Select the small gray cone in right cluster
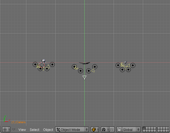170x133 pixels. point(125,62)
